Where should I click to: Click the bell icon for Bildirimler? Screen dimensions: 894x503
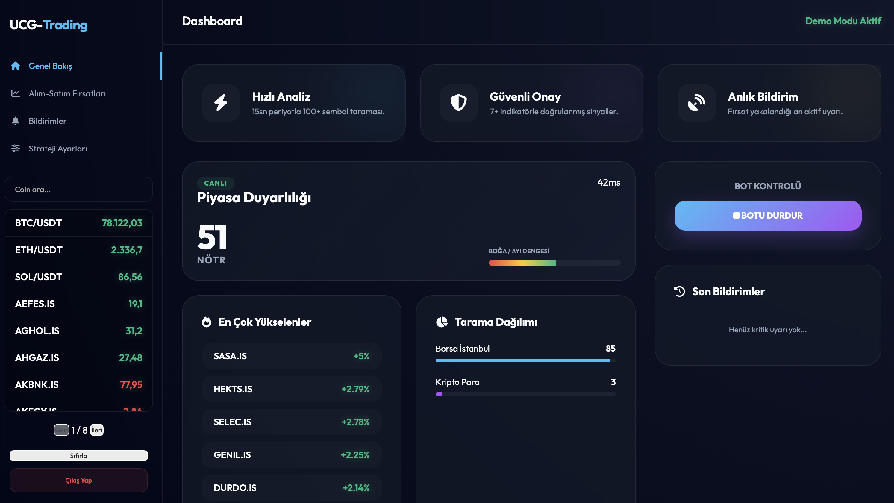(x=15, y=121)
